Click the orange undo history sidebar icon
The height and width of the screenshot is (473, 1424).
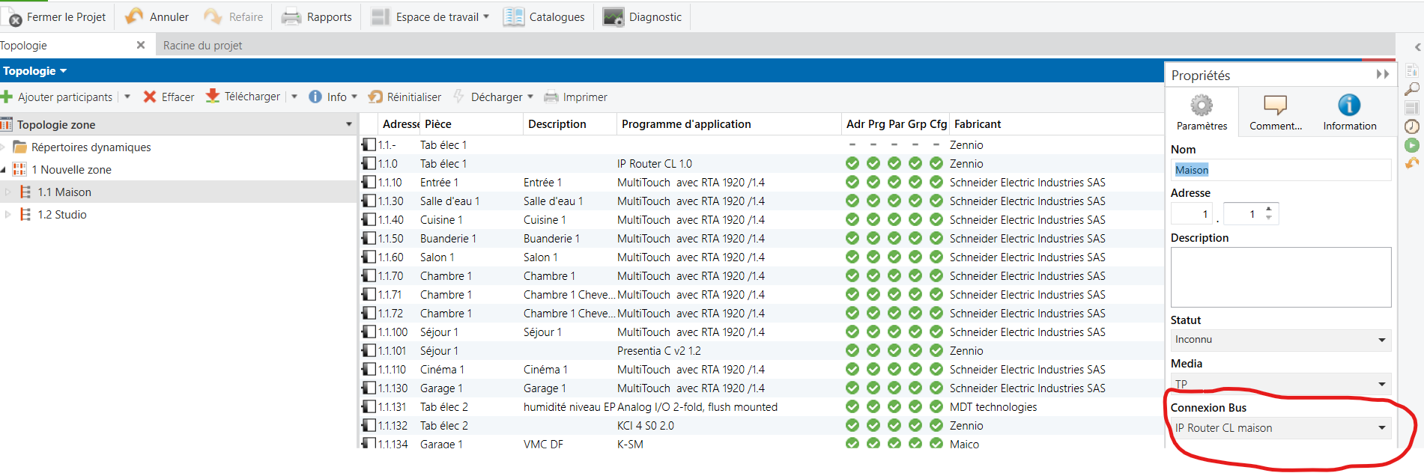tap(1412, 163)
